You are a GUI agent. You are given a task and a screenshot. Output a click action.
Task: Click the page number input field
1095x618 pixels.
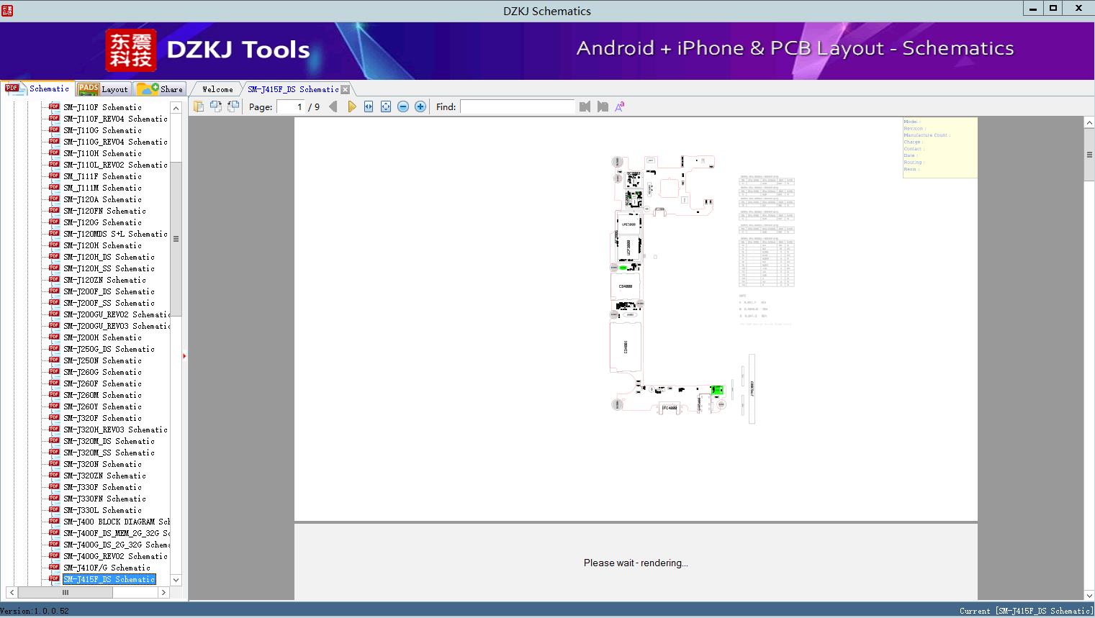(290, 106)
